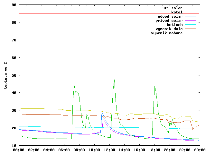Click the x-axis label 16:00
Image resolution: width=206 pixels, height=154 pixels.
139,150
